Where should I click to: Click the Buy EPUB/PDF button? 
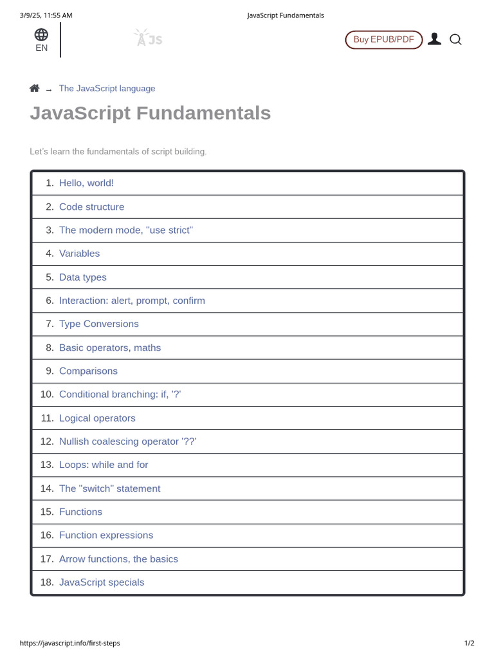tap(384, 39)
